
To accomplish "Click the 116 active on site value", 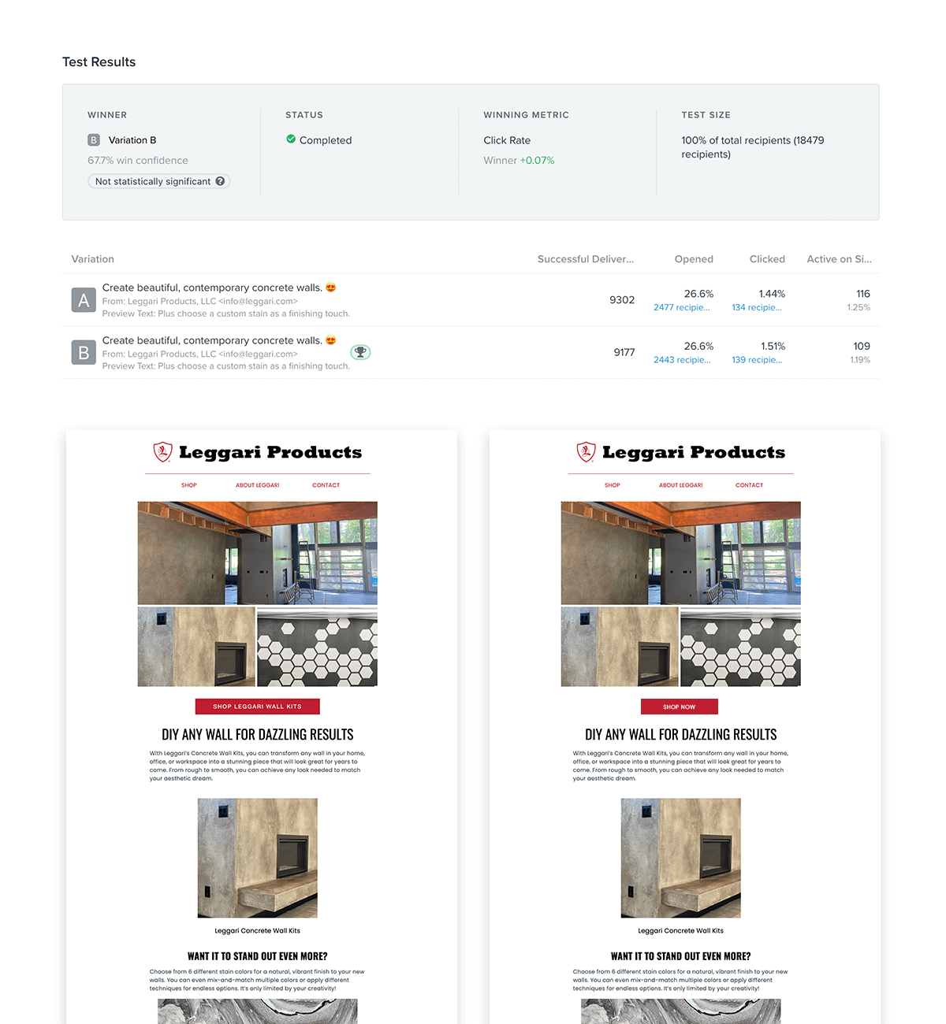I will [863, 294].
